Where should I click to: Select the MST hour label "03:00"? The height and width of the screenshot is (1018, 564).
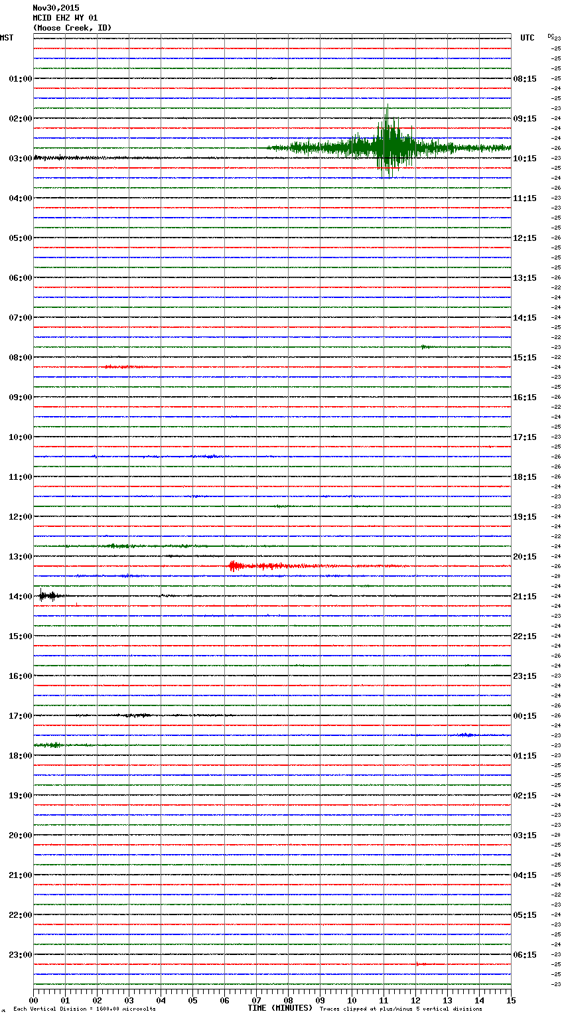21,159
